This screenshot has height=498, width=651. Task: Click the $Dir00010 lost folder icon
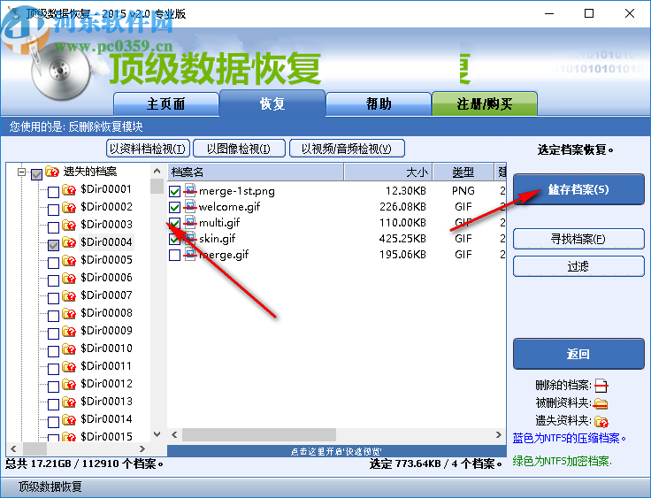69,349
